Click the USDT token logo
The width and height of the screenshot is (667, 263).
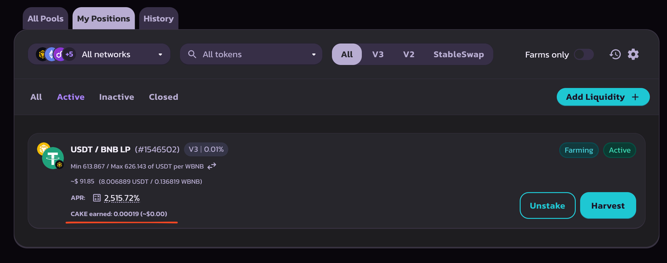coord(53,158)
